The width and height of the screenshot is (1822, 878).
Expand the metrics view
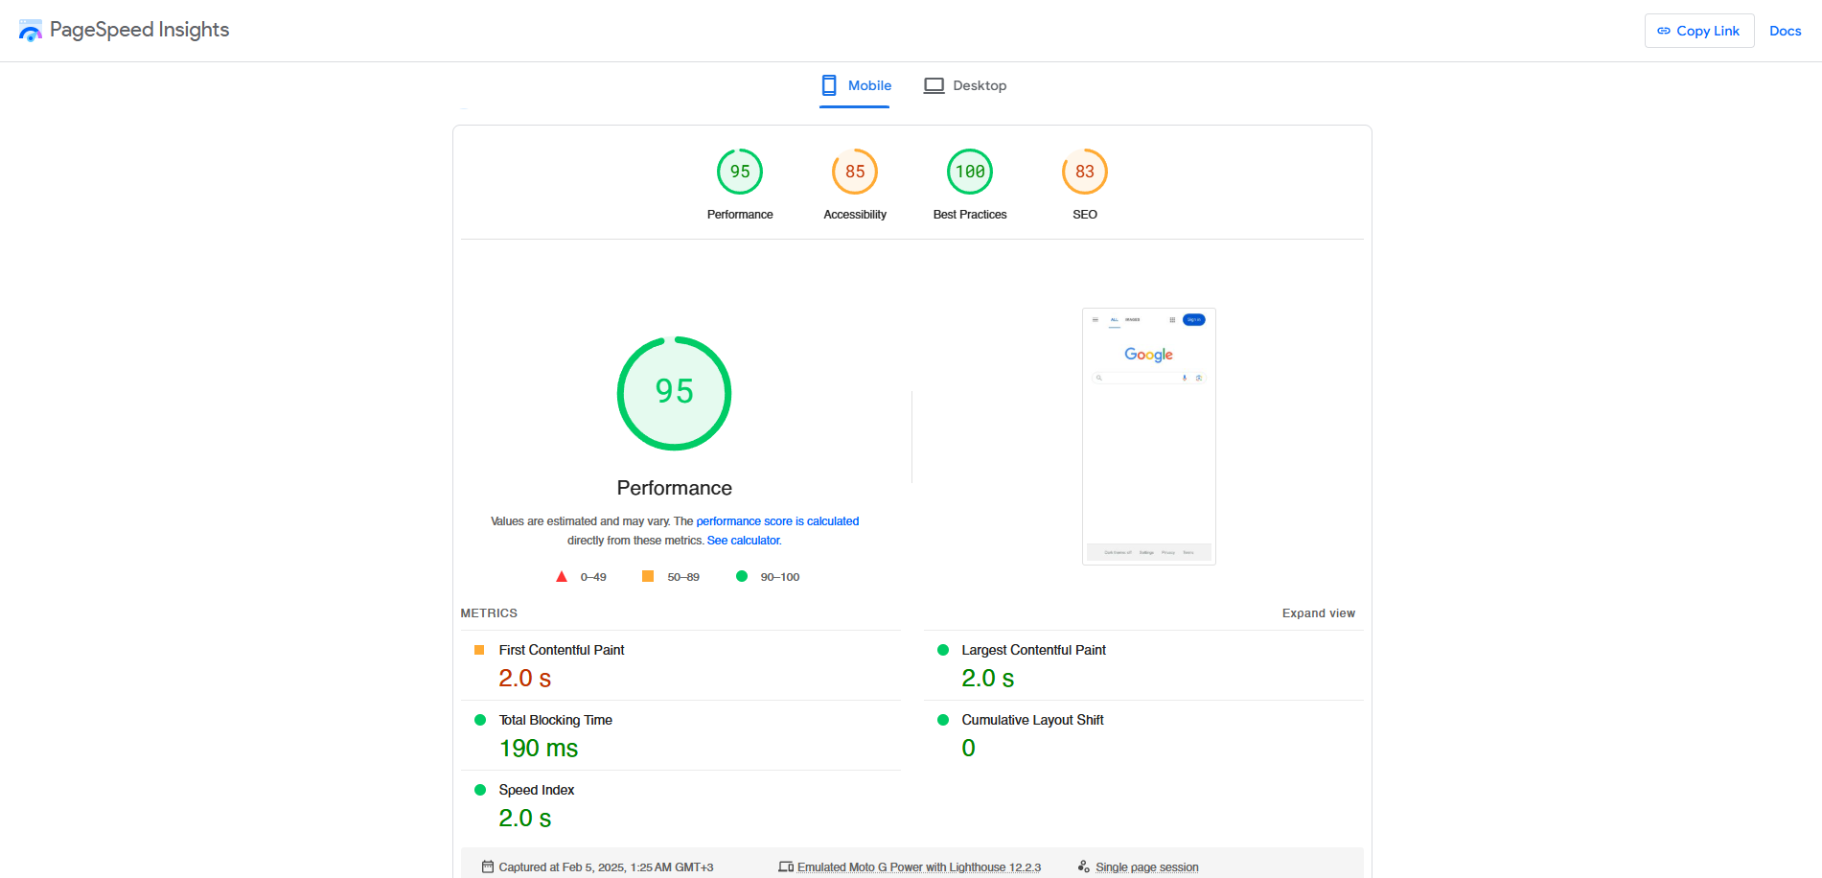(1319, 612)
